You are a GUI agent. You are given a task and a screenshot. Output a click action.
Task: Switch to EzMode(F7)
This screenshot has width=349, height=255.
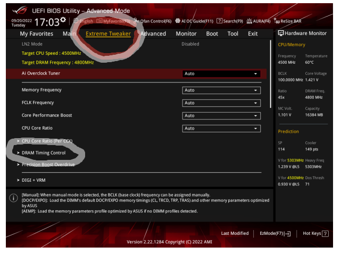point(275,233)
